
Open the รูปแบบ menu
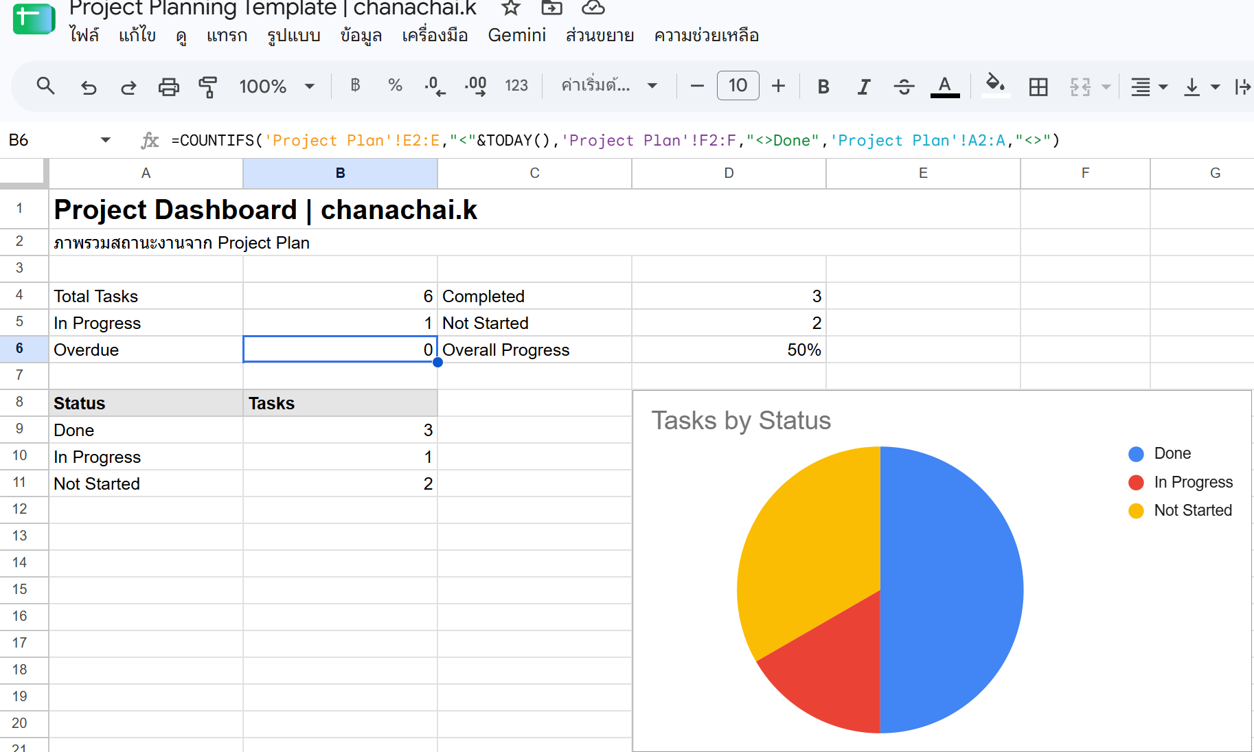pos(294,35)
